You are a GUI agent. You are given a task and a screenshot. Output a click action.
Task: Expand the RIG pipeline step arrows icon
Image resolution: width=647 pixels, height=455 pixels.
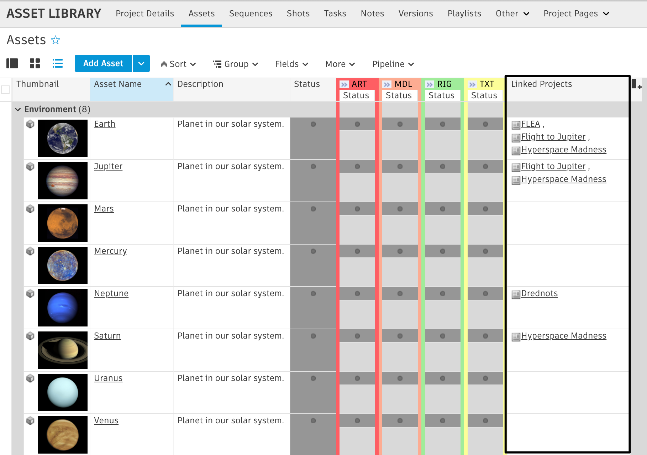point(430,84)
